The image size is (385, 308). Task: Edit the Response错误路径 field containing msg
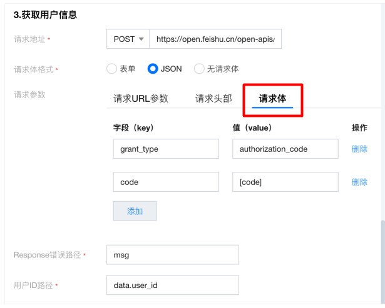[x=173, y=255]
